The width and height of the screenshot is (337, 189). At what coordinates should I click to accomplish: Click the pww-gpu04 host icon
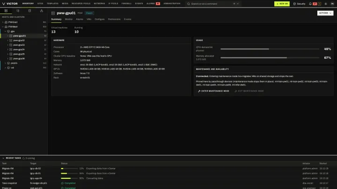point(11,49)
